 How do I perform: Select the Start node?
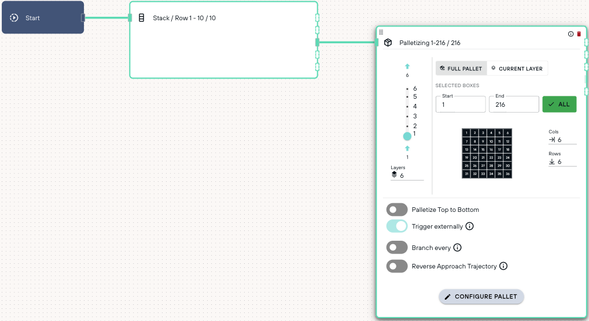tap(43, 18)
